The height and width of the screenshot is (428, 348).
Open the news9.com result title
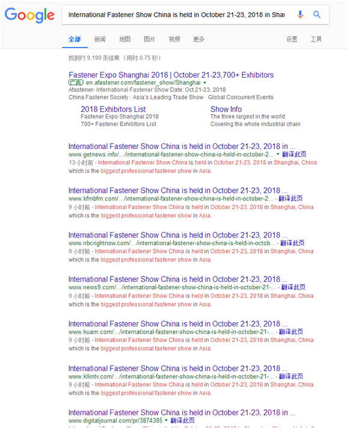[178, 280]
